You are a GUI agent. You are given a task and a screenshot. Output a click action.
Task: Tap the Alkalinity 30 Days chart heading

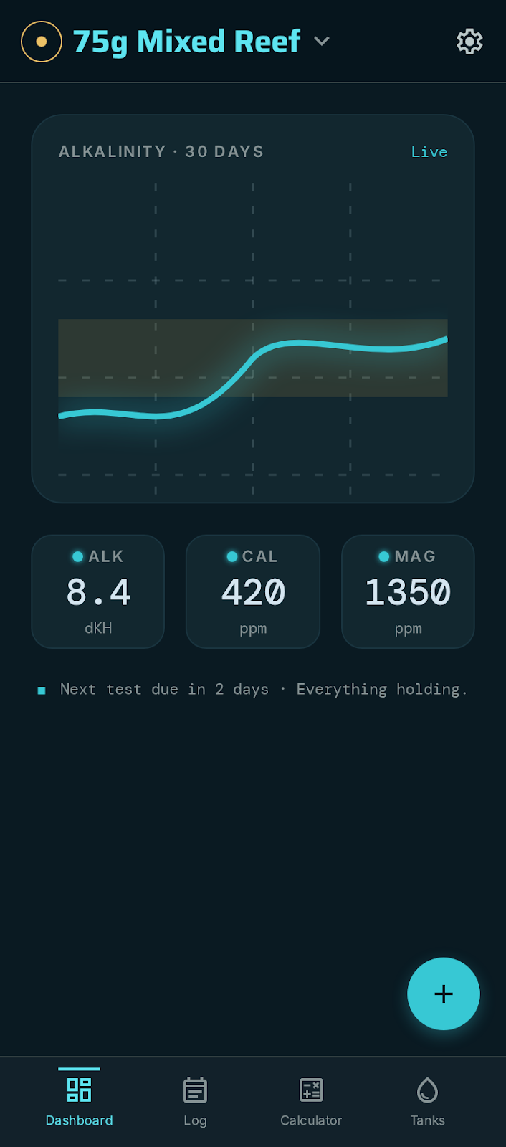click(x=161, y=152)
